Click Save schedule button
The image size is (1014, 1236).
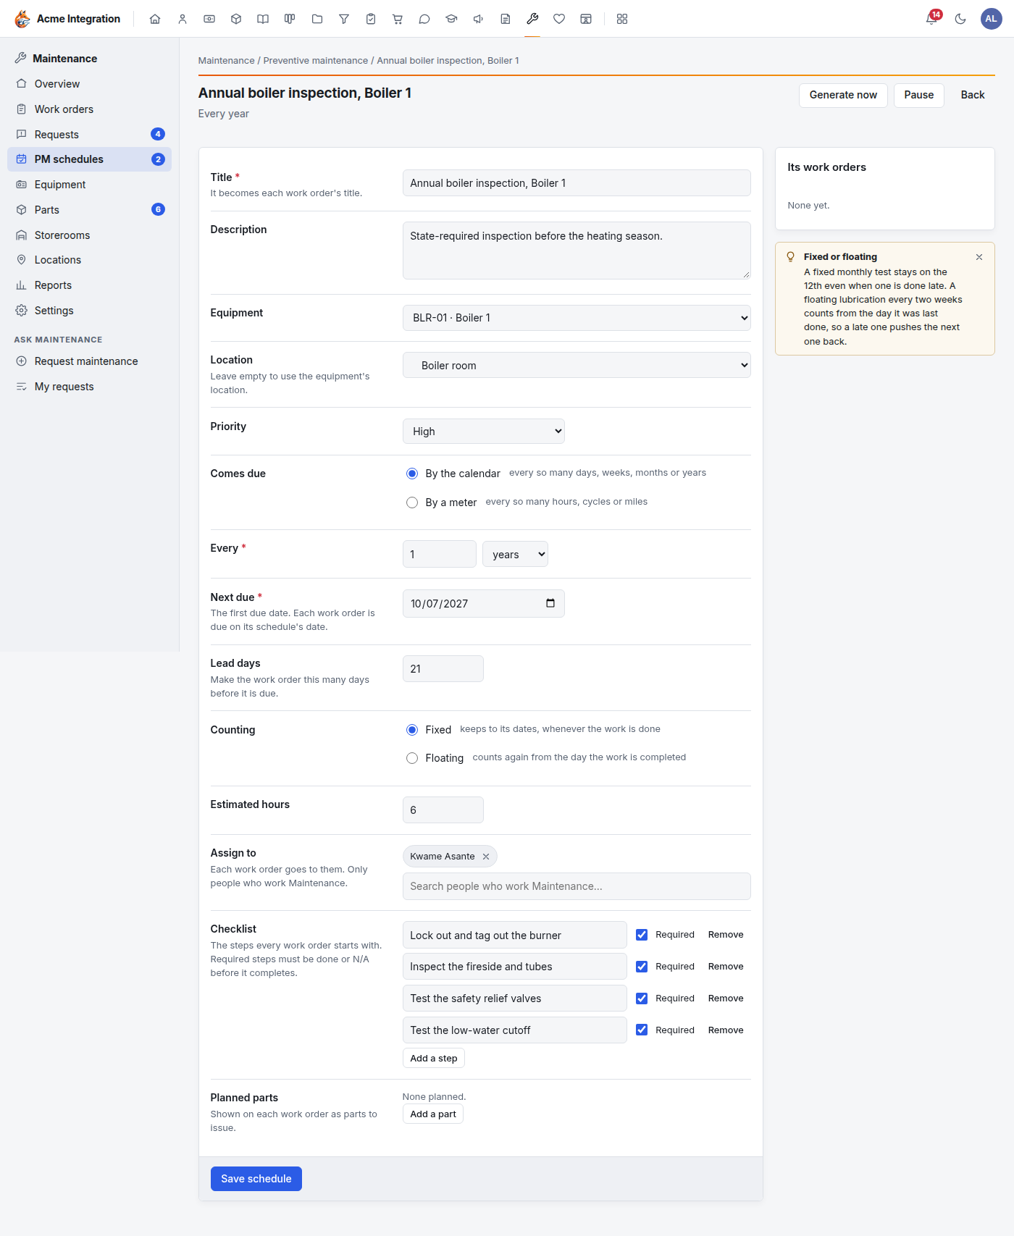click(x=256, y=1179)
